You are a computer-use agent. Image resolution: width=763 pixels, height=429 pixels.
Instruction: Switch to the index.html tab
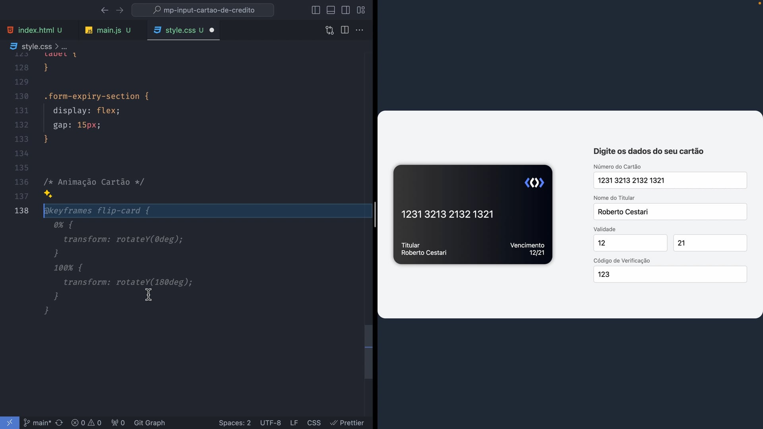36,30
